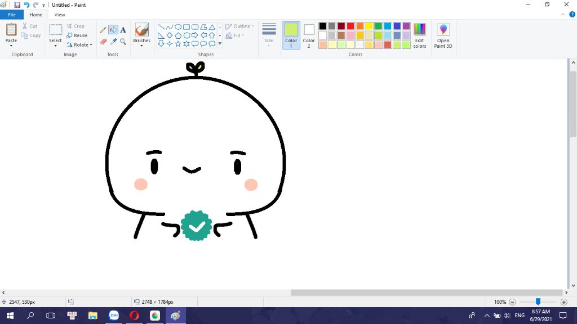Click the horizontal scrollbar thumb

(427, 292)
